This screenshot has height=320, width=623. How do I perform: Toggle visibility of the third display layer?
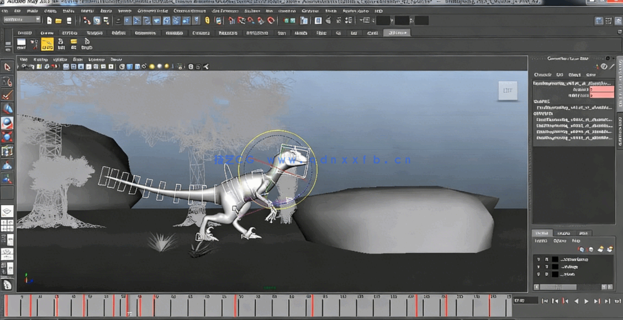coord(538,274)
